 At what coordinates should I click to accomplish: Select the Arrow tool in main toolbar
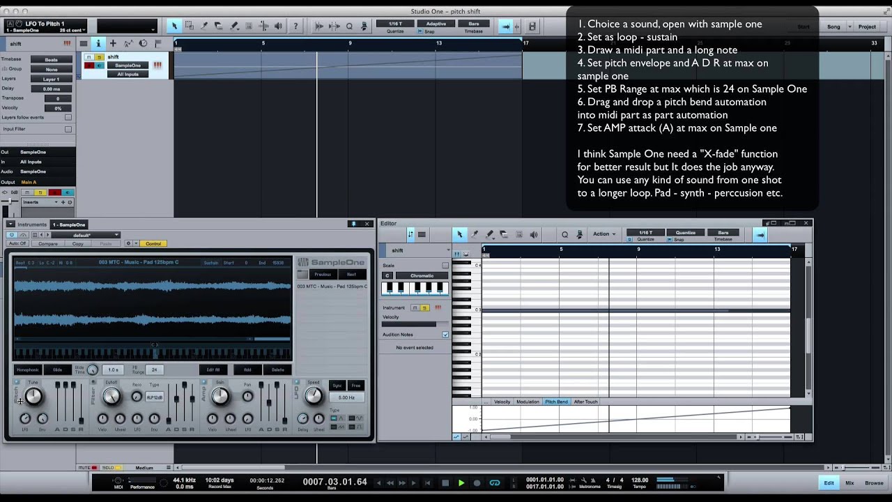174,26
